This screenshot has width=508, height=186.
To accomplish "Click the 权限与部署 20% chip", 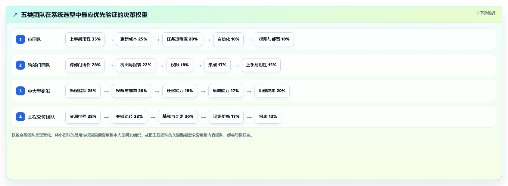I will tap(131, 91).
